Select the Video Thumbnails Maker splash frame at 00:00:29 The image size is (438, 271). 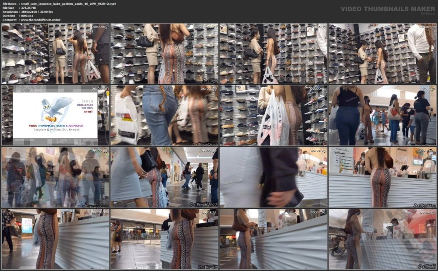[55, 116]
